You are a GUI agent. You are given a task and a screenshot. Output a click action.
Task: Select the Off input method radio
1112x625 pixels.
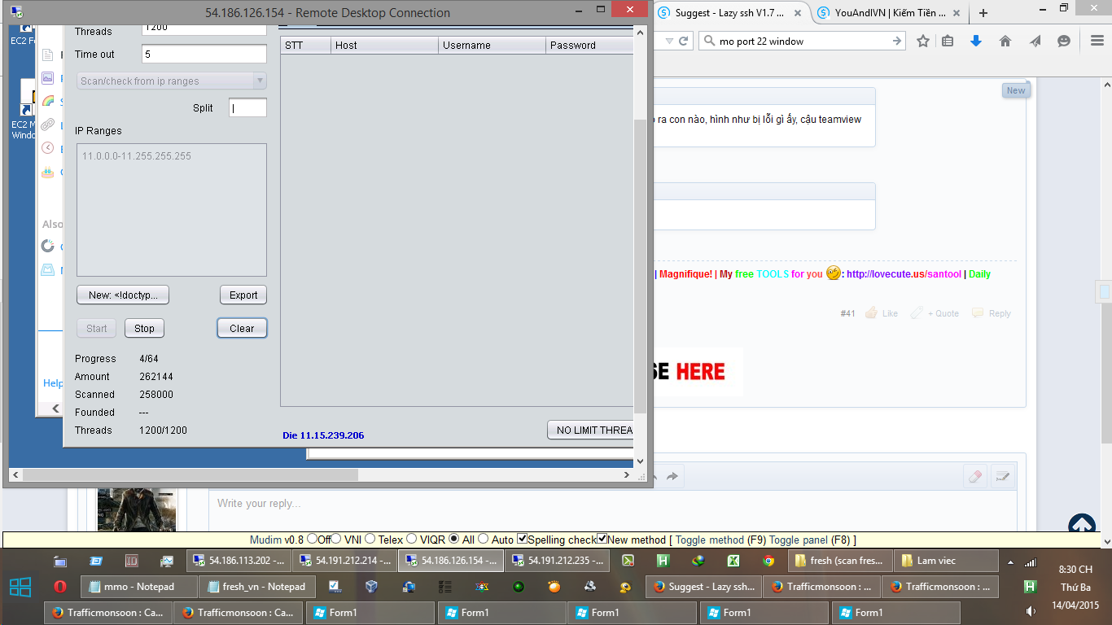tap(312, 539)
